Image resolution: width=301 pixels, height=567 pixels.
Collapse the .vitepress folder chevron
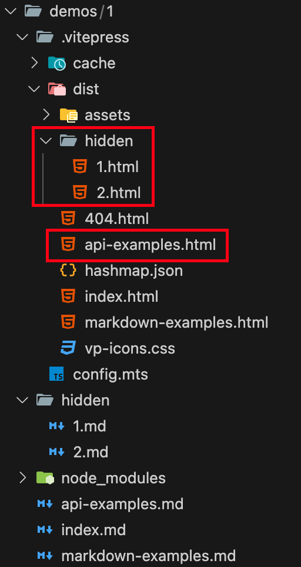(x=23, y=37)
